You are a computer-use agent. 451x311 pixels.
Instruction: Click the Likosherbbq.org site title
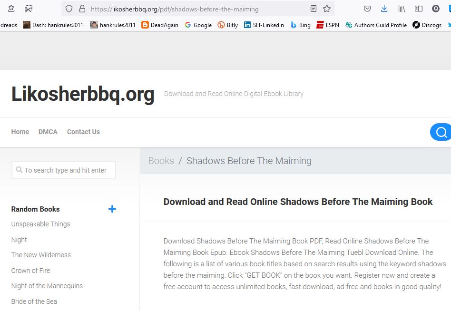pos(83,94)
